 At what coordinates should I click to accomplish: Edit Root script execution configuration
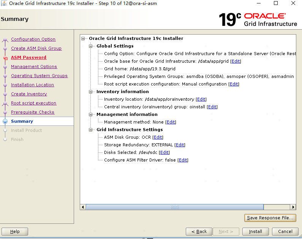pyautogui.click(x=234, y=84)
